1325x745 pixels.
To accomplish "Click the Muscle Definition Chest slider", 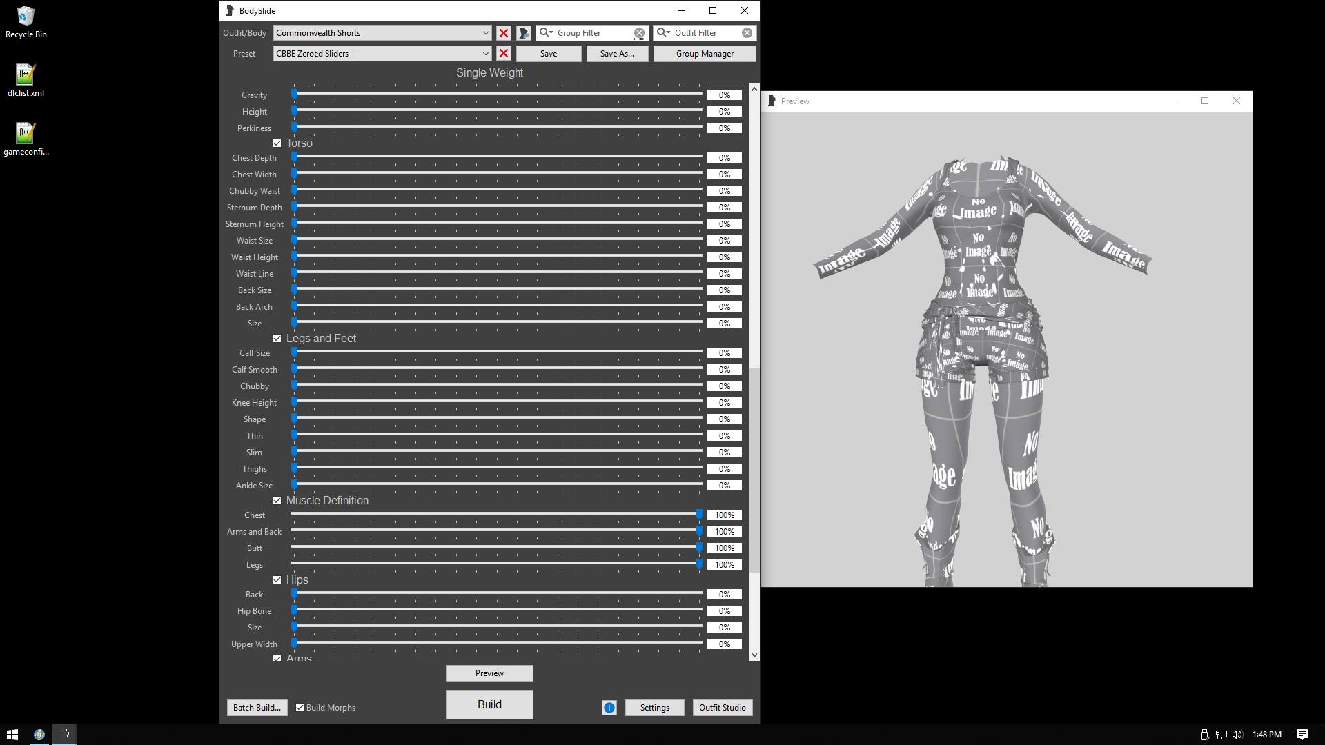I will pyautogui.click(x=497, y=514).
